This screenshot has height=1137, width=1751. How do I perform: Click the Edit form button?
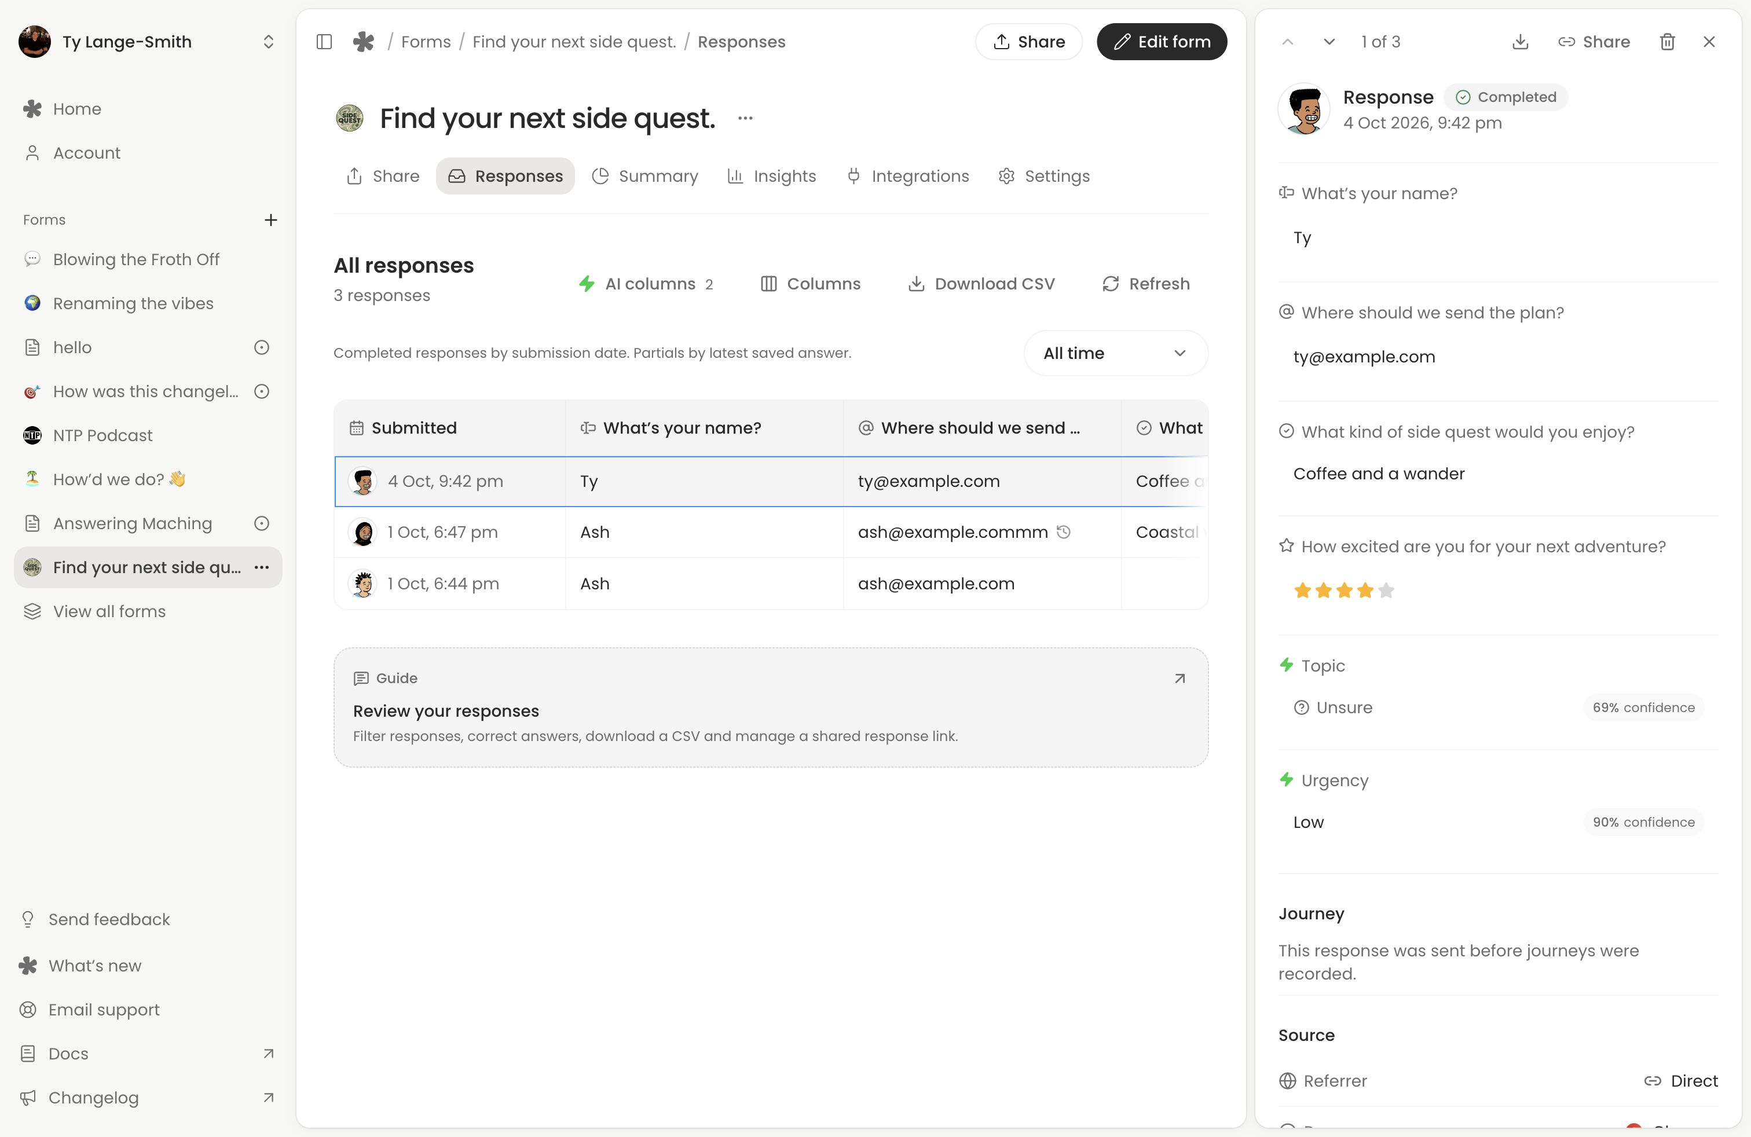[1162, 42]
